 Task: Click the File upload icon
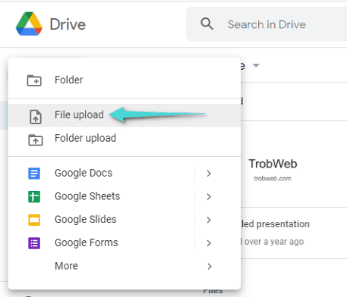point(36,117)
